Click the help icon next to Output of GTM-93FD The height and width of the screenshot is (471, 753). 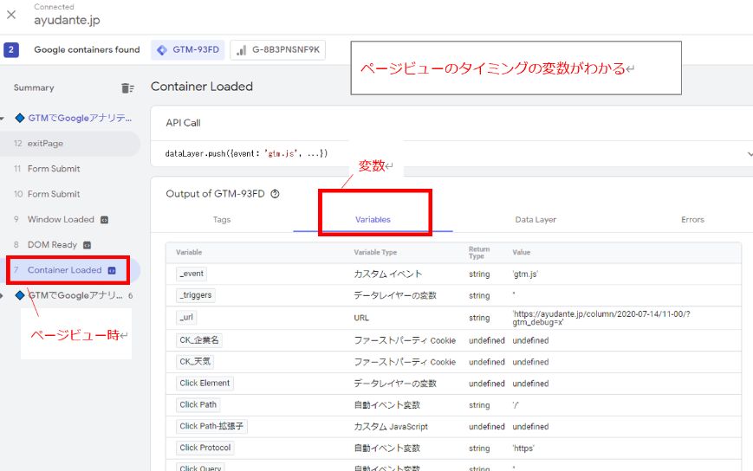pyautogui.click(x=275, y=194)
